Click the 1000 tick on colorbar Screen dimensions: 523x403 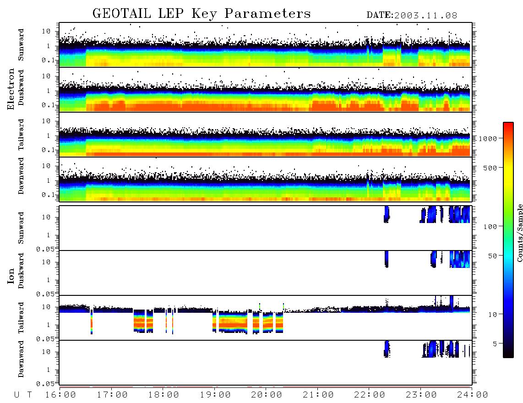tap(488, 138)
